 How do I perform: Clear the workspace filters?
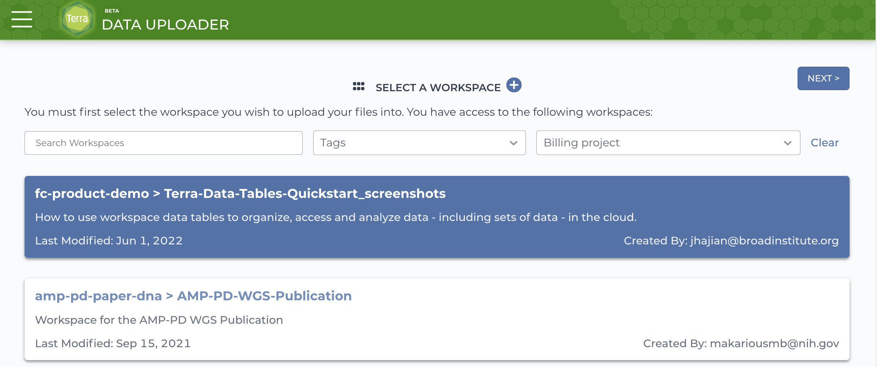coord(825,143)
